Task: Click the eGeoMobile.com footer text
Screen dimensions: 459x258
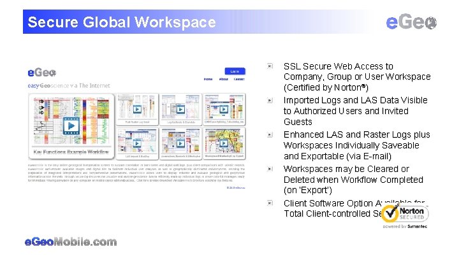Action: (71, 242)
